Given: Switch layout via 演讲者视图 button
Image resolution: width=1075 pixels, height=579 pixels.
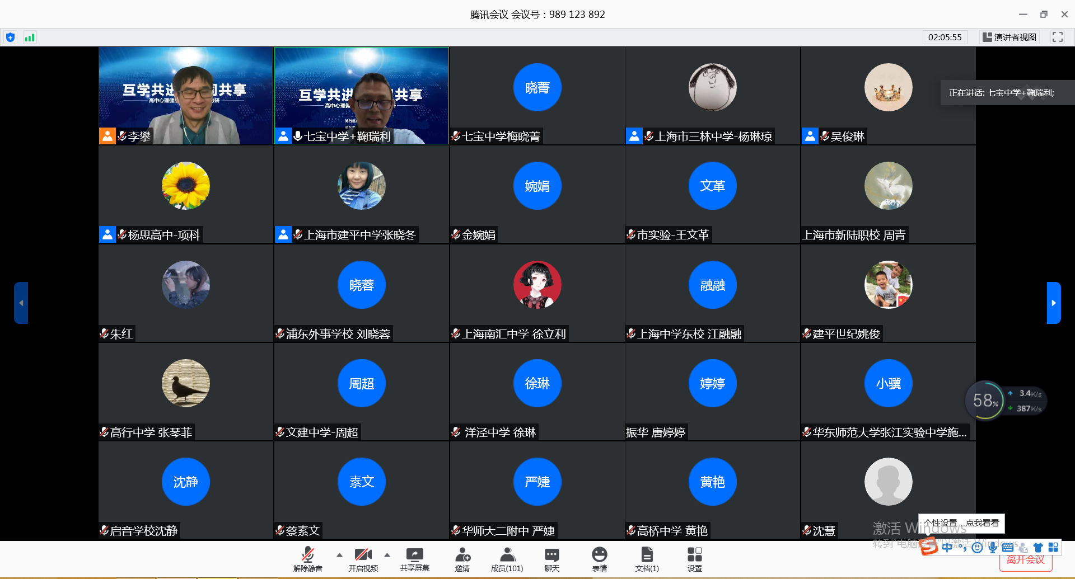Looking at the screenshot, I should (x=1009, y=37).
